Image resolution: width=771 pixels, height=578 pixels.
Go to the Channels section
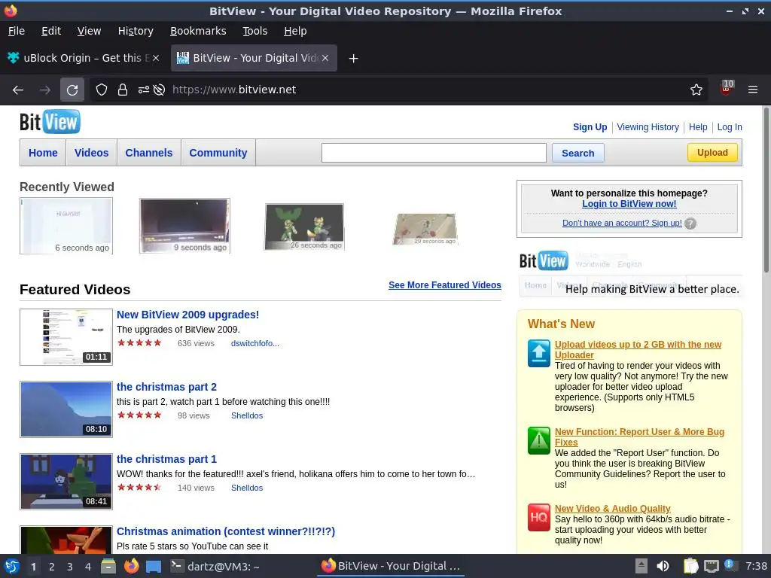(x=149, y=153)
